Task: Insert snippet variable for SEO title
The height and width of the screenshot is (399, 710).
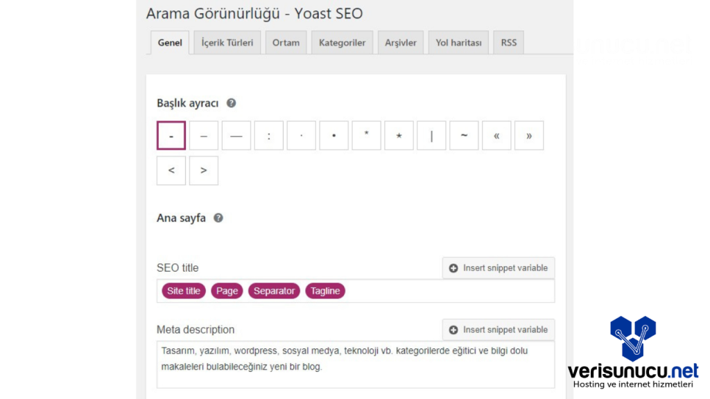Action: coord(499,268)
